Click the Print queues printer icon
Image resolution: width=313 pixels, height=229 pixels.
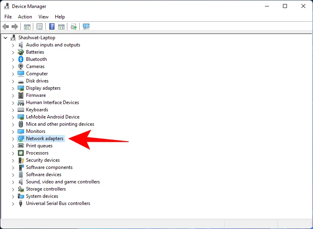click(x=21, y=146)
